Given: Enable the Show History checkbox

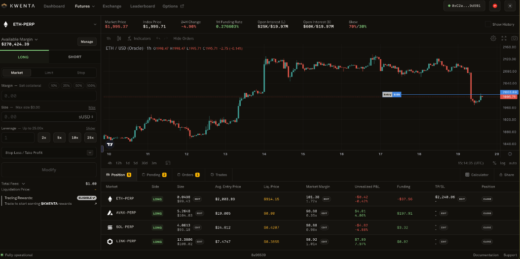Looking at the screenshot, I should [x=487, y=24].
